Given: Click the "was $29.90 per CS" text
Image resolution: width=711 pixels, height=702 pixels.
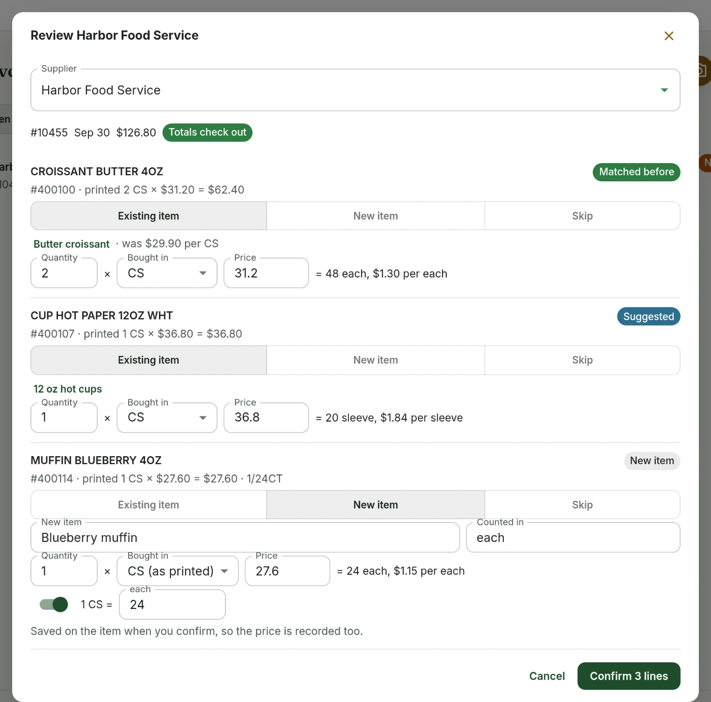Looking at the screenshot, I should (x=170, y=244).
